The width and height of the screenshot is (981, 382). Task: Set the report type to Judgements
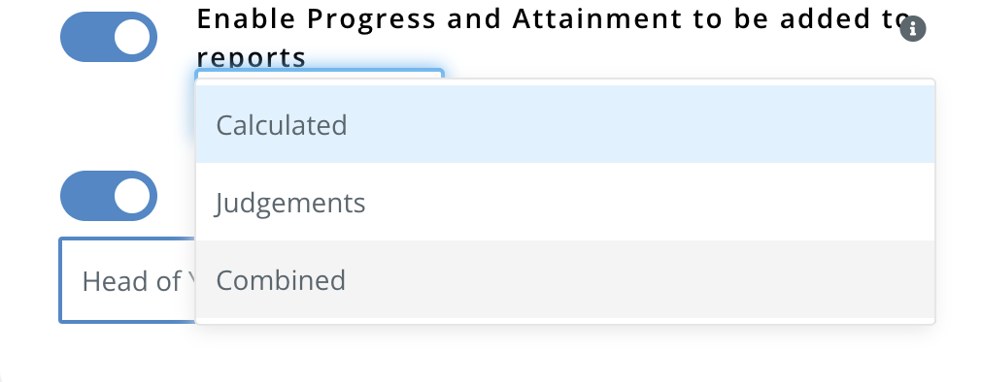[565, 203]
